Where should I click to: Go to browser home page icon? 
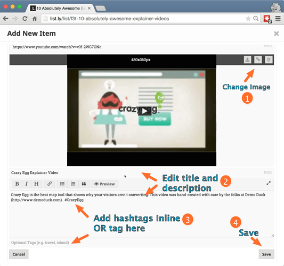(35, 19)
